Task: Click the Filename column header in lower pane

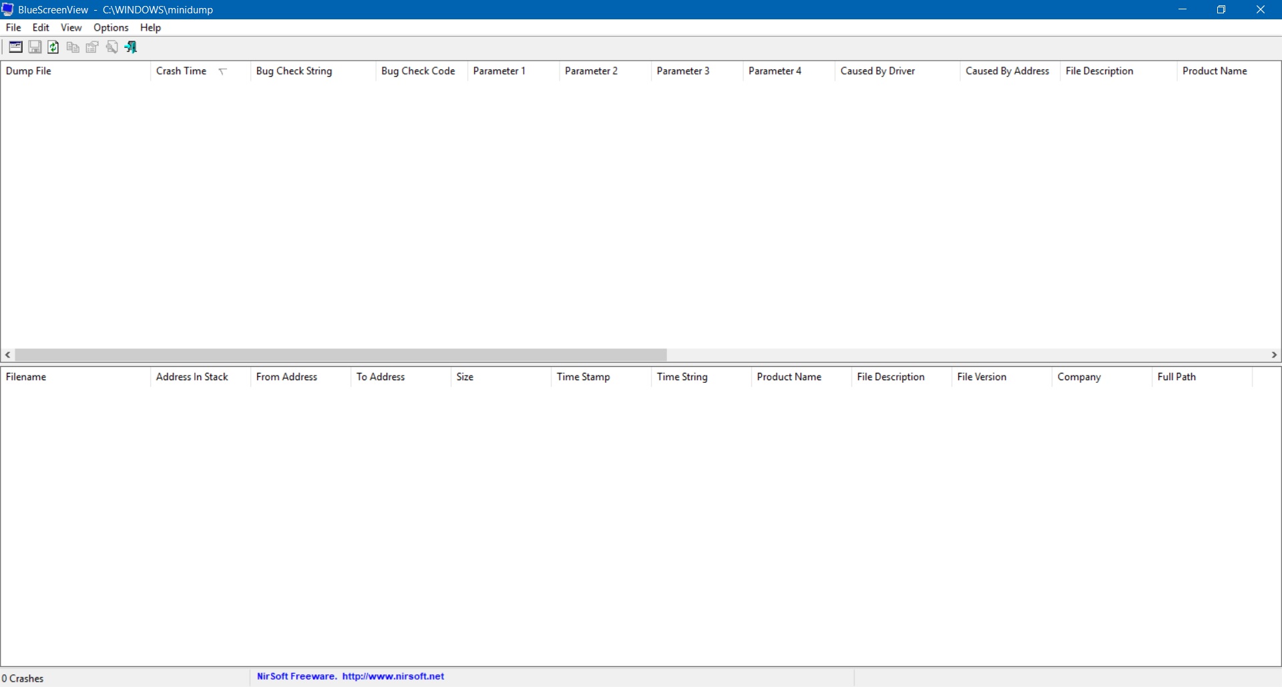Action: pos(27,377)
